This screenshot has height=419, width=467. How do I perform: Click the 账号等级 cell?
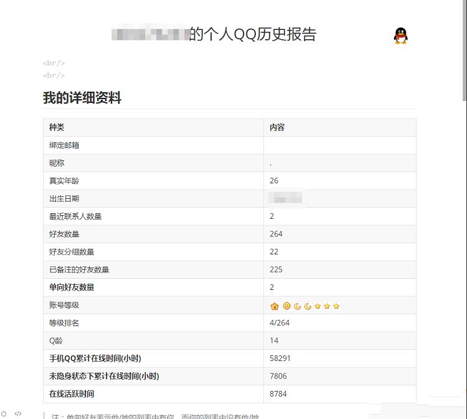coord(153,305)
